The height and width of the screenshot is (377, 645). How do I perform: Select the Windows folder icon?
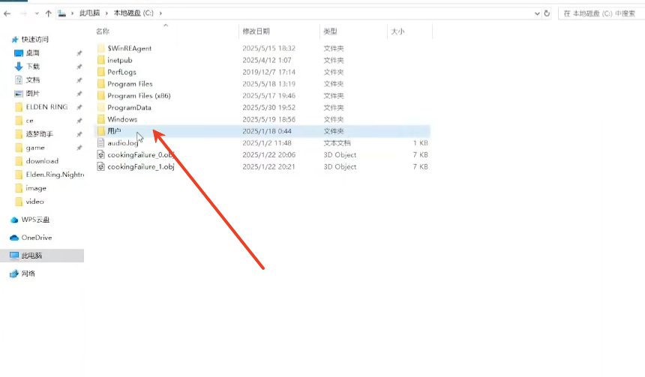[x=101, y=119]
